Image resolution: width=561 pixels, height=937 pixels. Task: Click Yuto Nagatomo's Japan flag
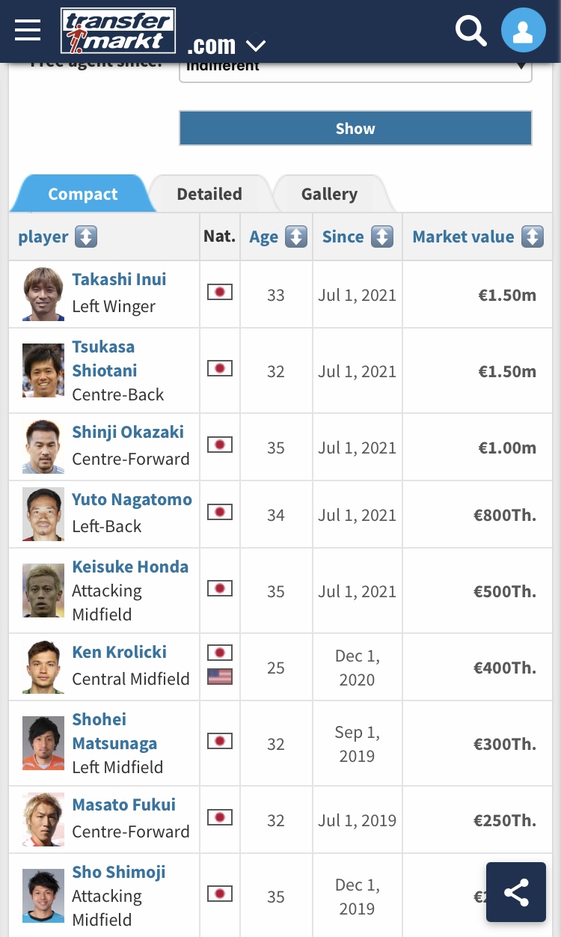[x=220, y=512]
